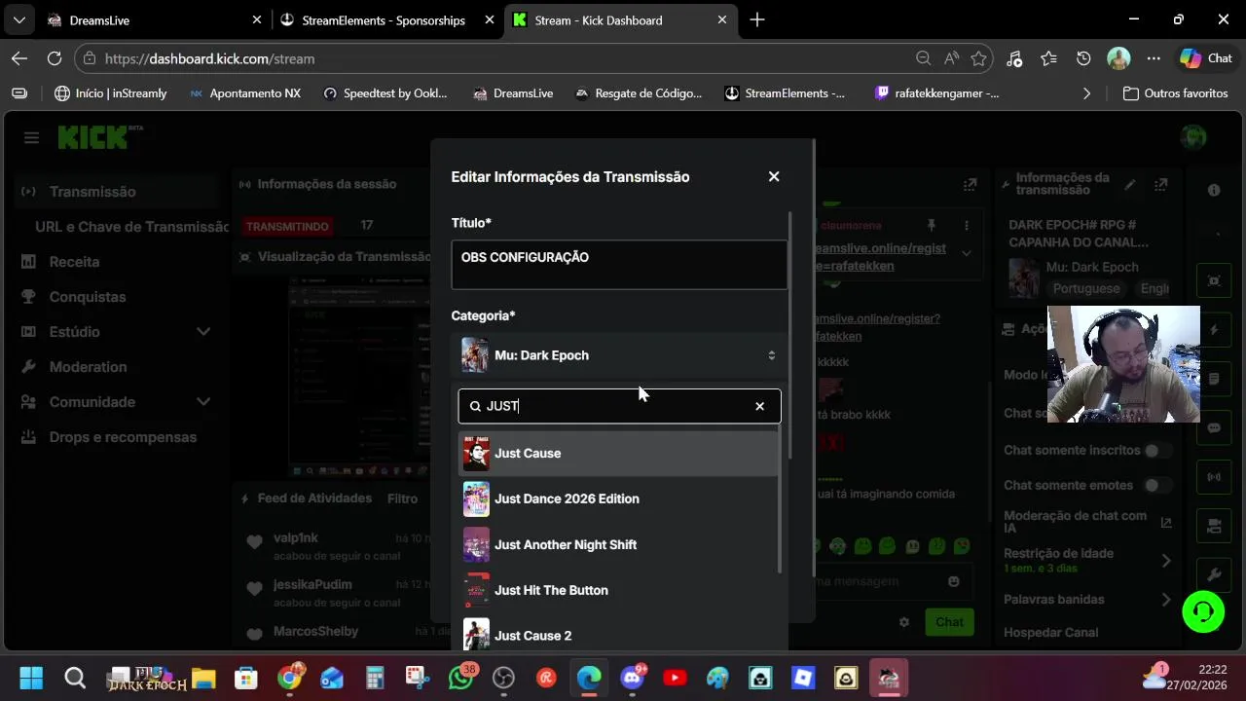Click the info icon in right rail
1246x701 pixels.
tap(1214, 191)
